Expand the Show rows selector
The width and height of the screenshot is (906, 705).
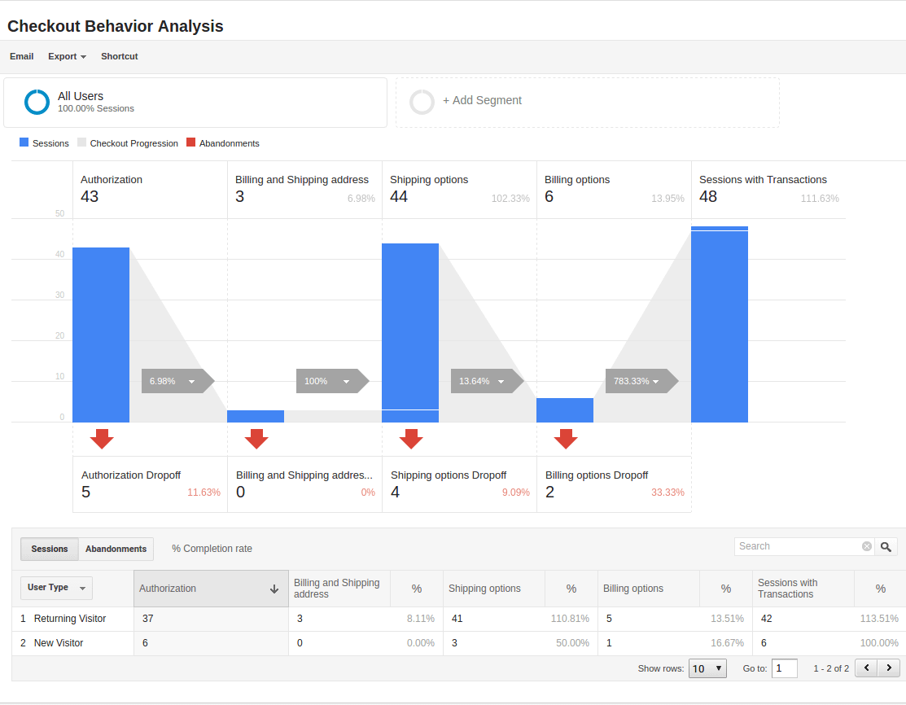pos(707,669)
